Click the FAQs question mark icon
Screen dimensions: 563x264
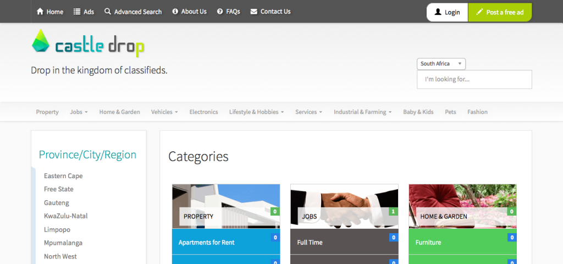[220, 12]
